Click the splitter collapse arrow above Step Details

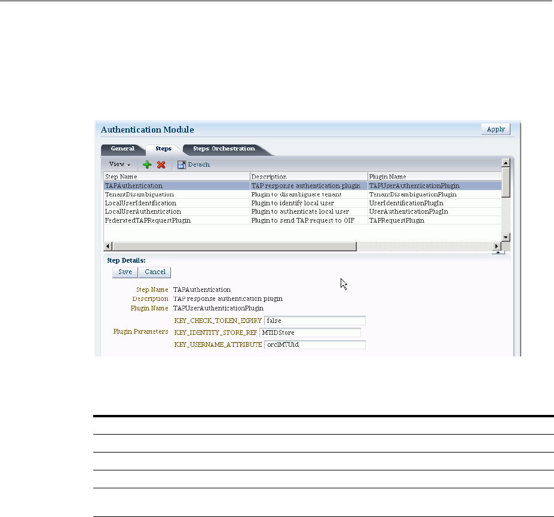pyautogui.click(x=498, y=253)
